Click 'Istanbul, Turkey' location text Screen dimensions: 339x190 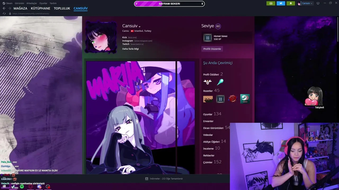click(143, 31)
